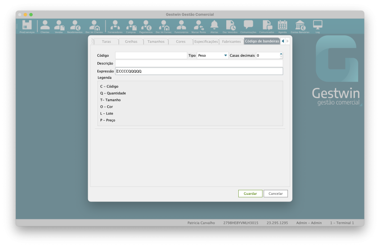380x247 pixels.
Task: Open Recebimentos from the toolbar
Action: tap(75, 26)
